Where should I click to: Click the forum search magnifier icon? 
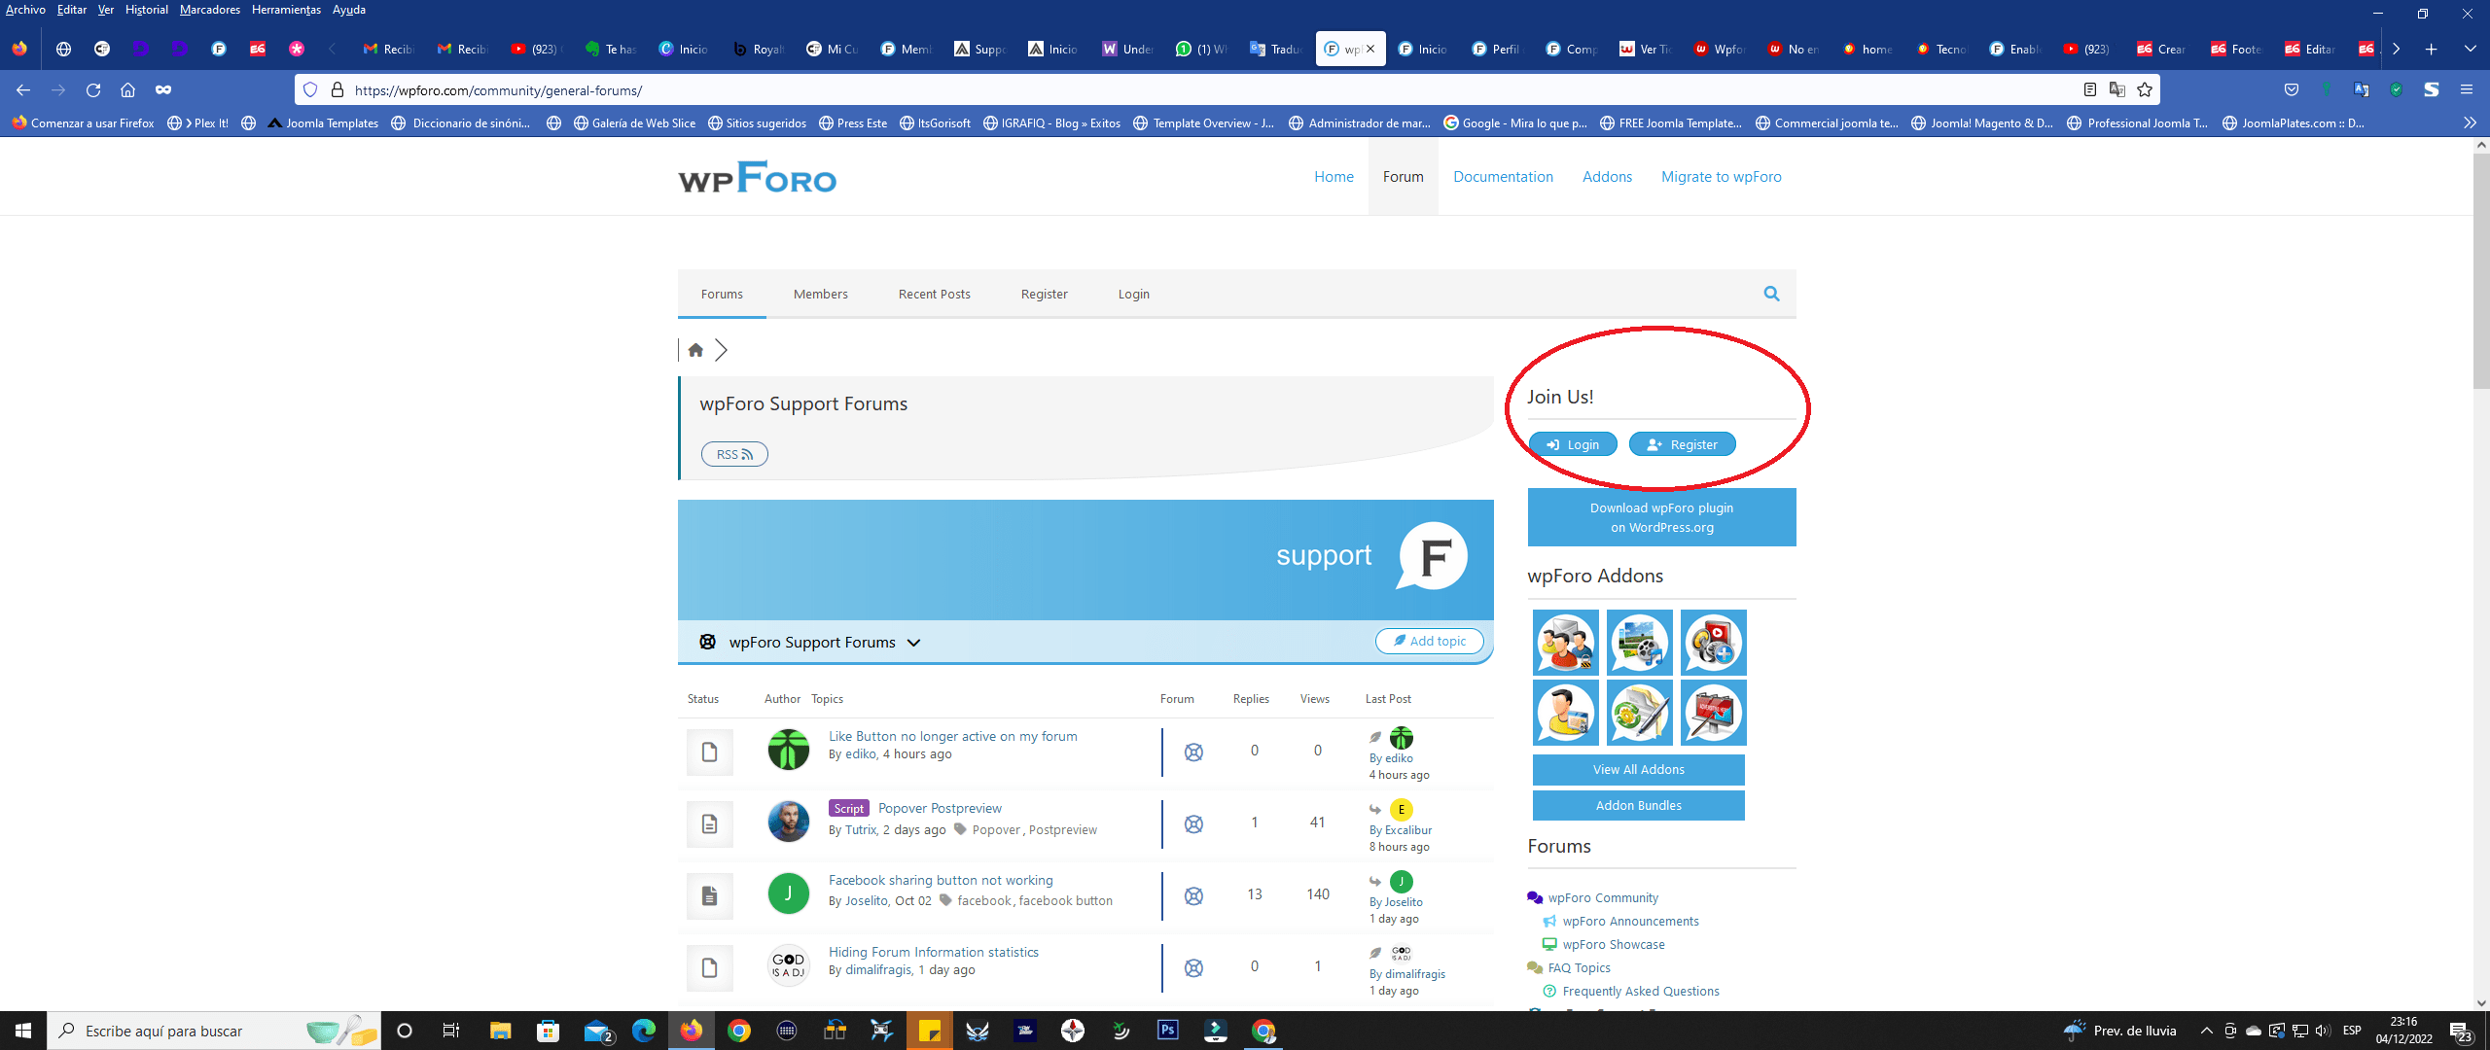pos(1771,294)
